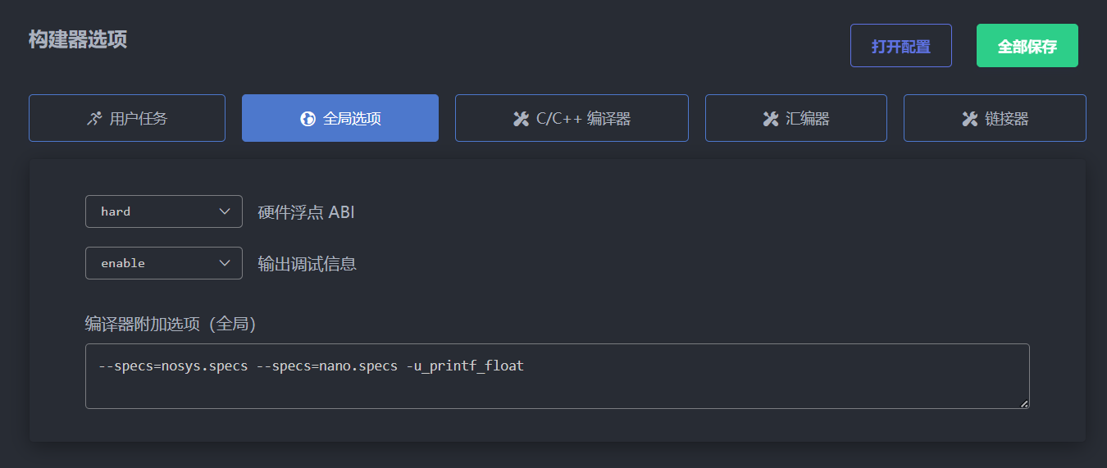
Task: Save everything with the 全部保存 button
Action: 1027,46
